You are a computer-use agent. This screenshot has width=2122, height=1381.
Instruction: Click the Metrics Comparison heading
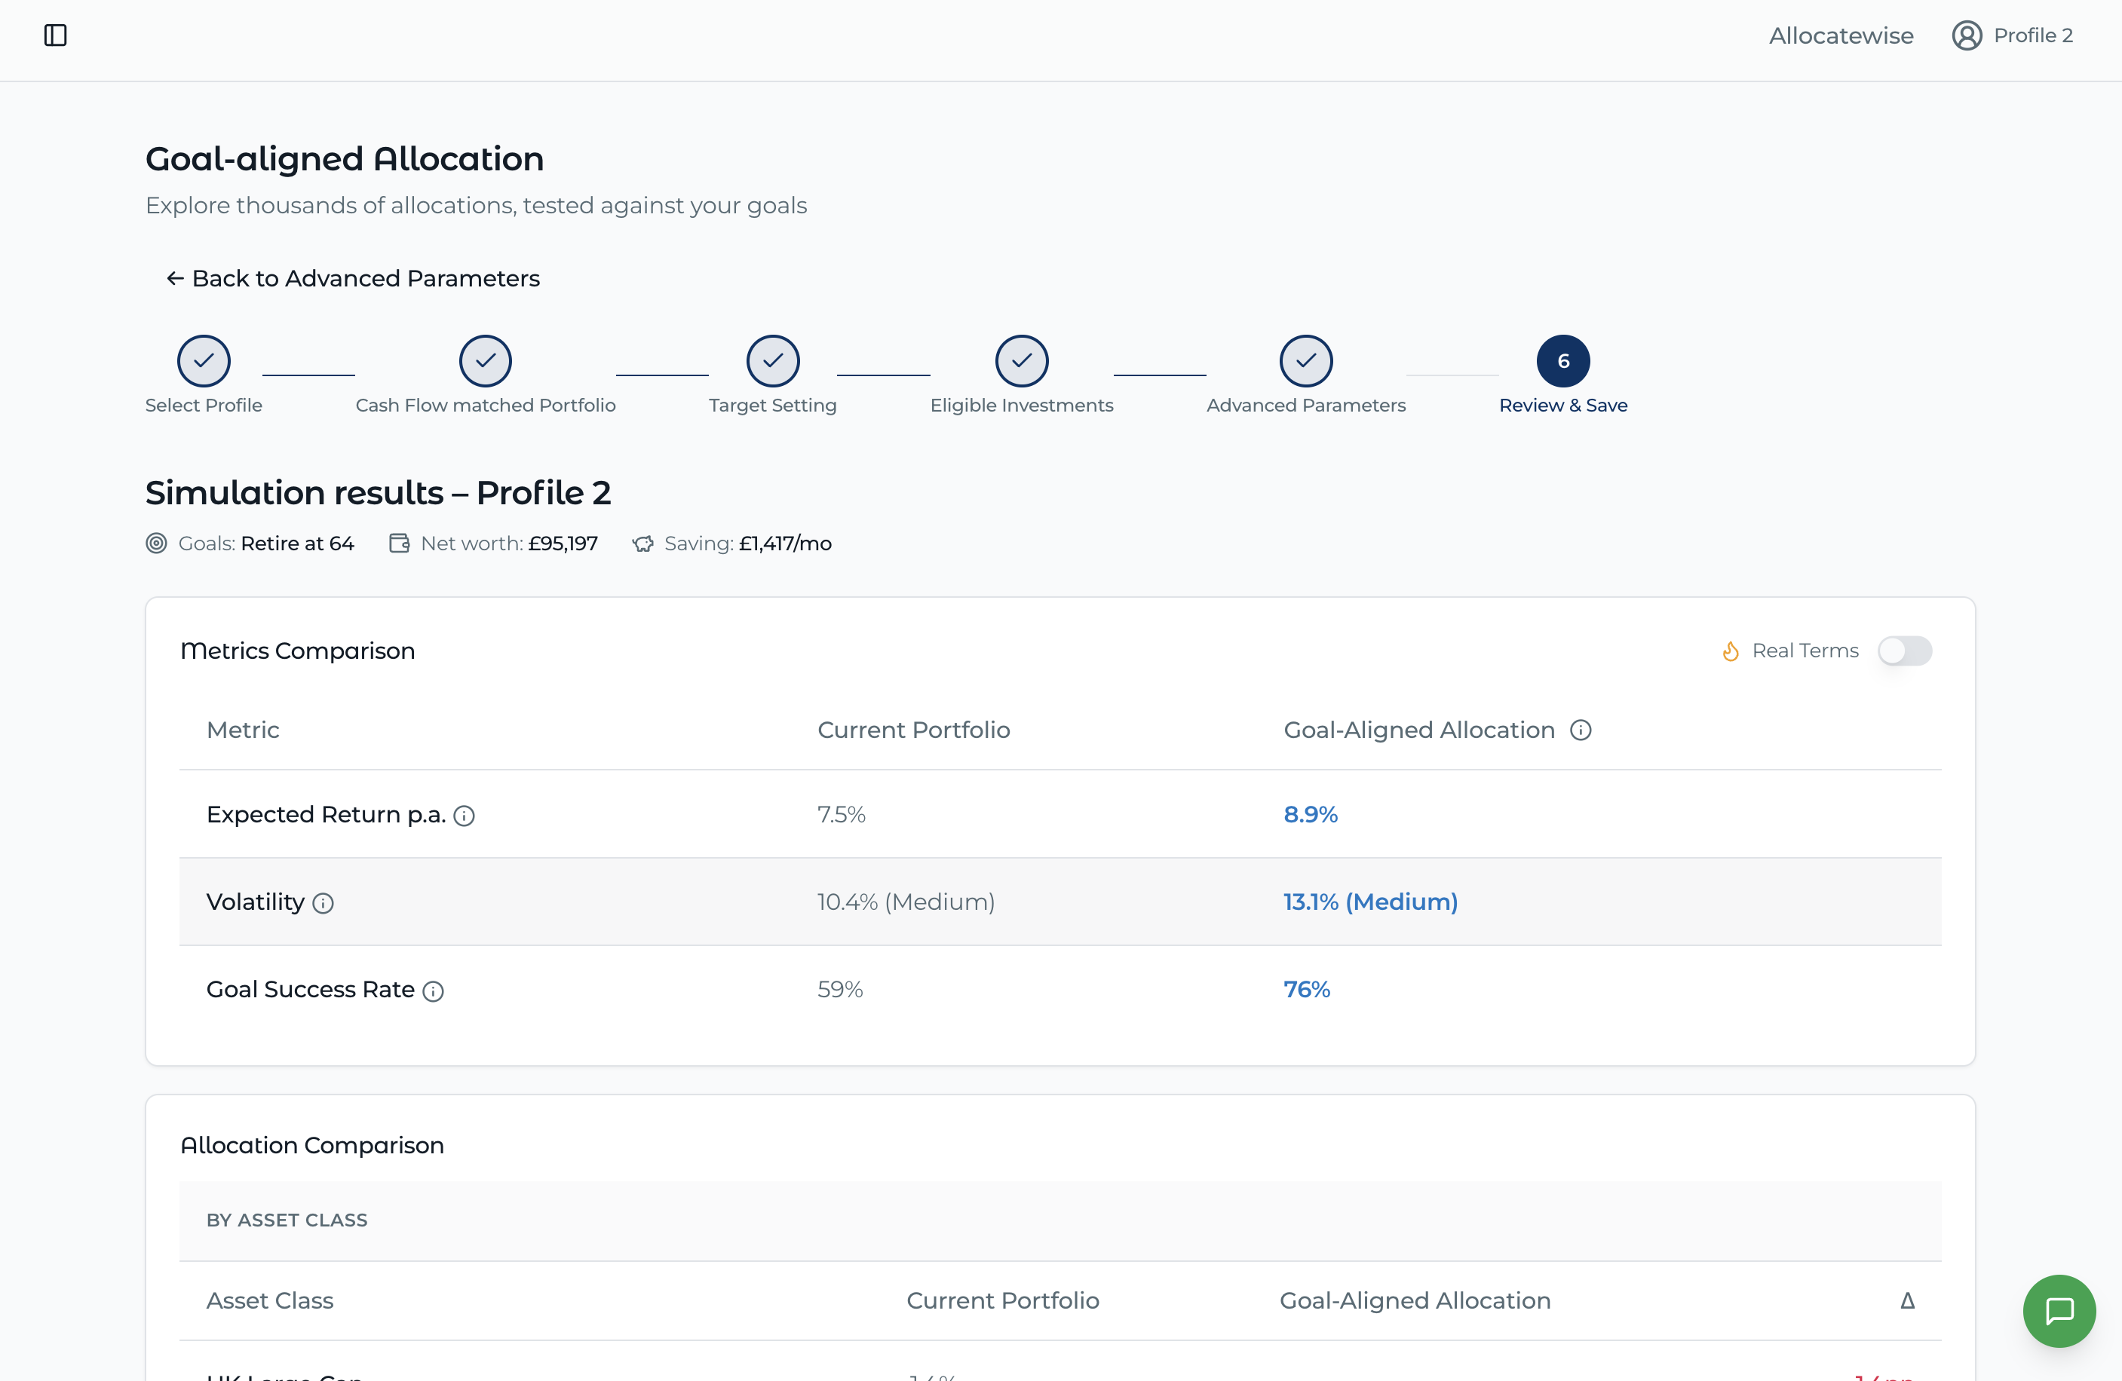[298, 651]
